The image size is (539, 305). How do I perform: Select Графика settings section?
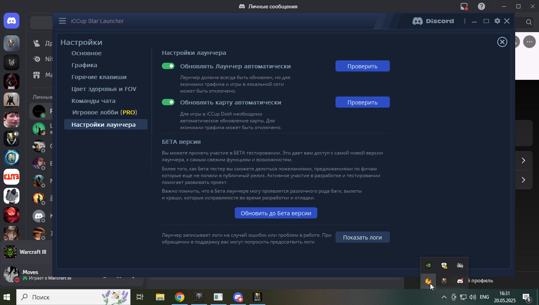point(84,65)
